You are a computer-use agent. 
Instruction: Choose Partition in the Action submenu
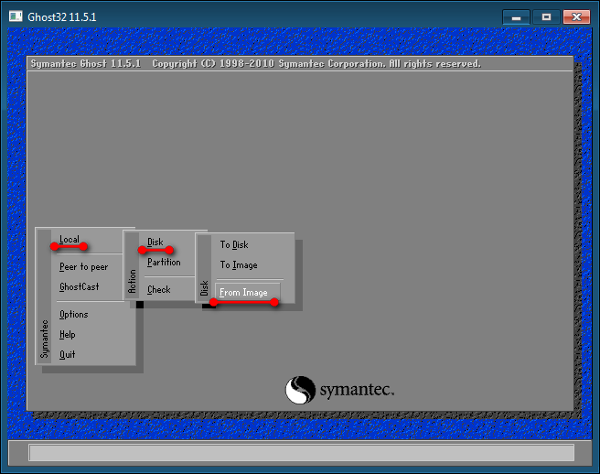(164, 263)
